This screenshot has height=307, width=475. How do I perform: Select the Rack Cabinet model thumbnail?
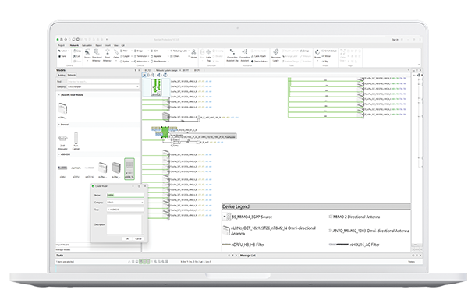pyautogui.click(x=76, y=141)
